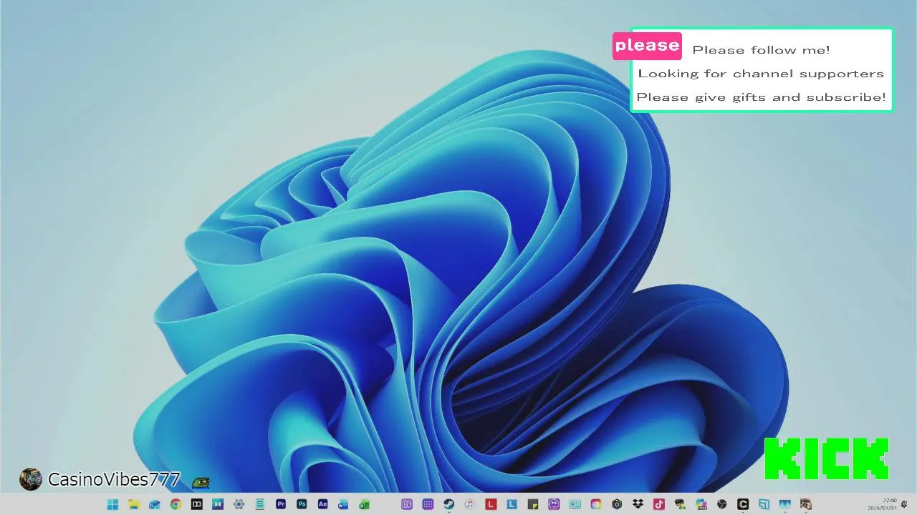Open the blue L app icon
The width and height of the screenshot is (917, 515).
click(512, 504)
